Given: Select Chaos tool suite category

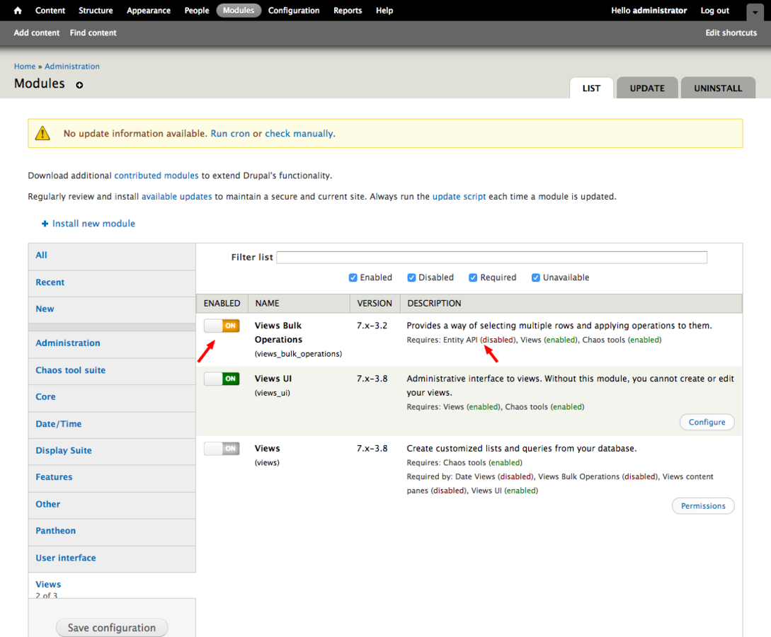Looking at the screenshot, I should pos(112,371).
